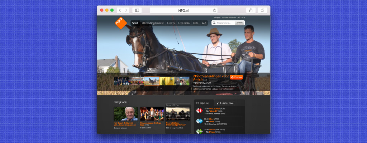
Task: Open the Safari share button
Action: tap(251, 10)
